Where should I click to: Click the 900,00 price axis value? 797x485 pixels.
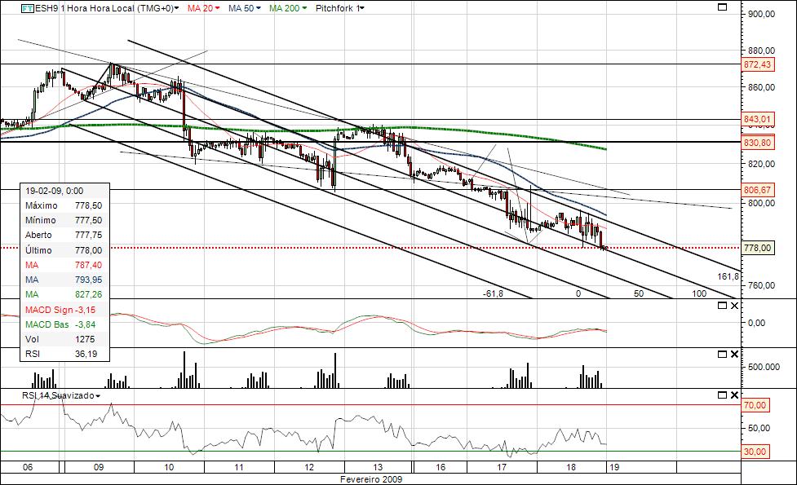pos(761,14)
